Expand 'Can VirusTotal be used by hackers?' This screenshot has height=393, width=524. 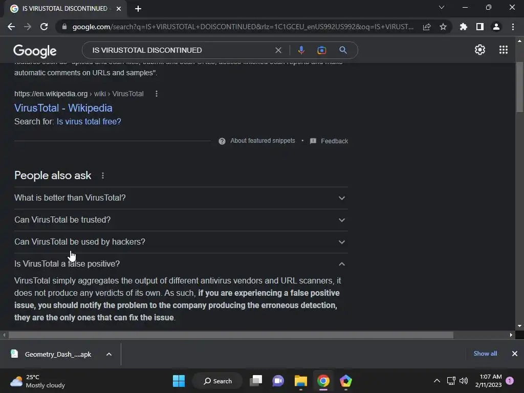click(181, 242)
